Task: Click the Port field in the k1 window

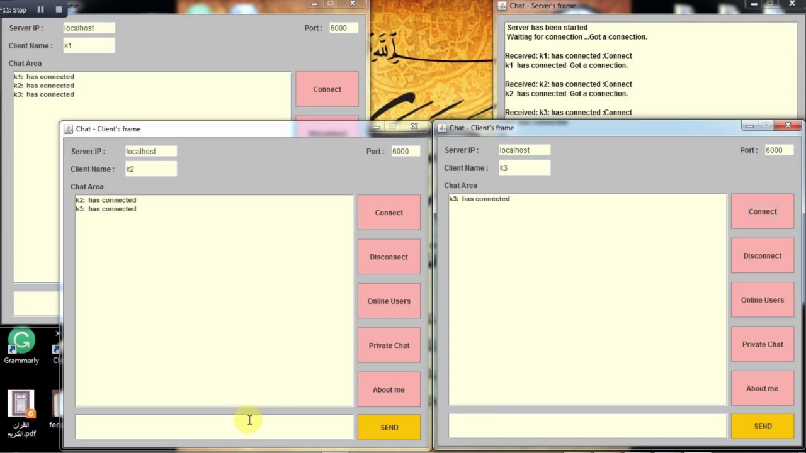Action: click(343, 28)
